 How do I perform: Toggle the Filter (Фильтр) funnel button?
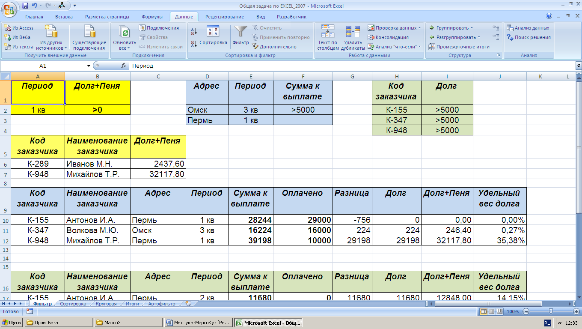pyautogui.click(x=241, y=36)
